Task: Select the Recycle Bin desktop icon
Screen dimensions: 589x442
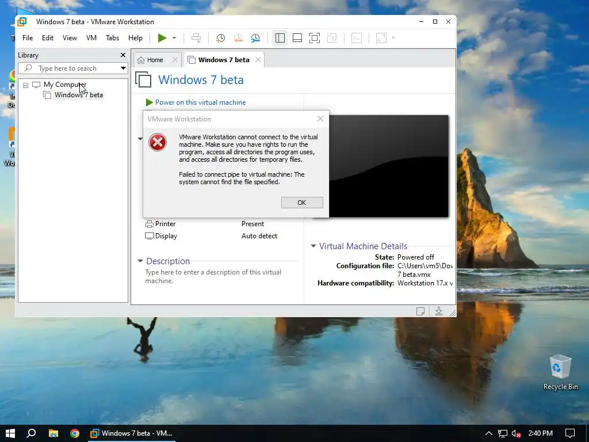Action: pyautogui.click(x=560, y=372)
